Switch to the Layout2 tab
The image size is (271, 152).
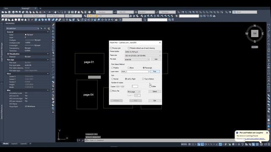[24, 144]
